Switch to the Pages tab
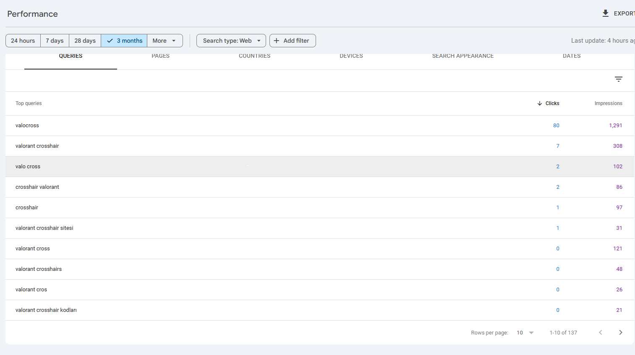This screenshot has width=635, height=355. point(161,56)
